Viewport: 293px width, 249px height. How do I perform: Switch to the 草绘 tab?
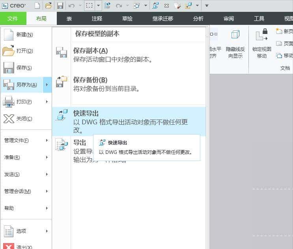(127, 19)
